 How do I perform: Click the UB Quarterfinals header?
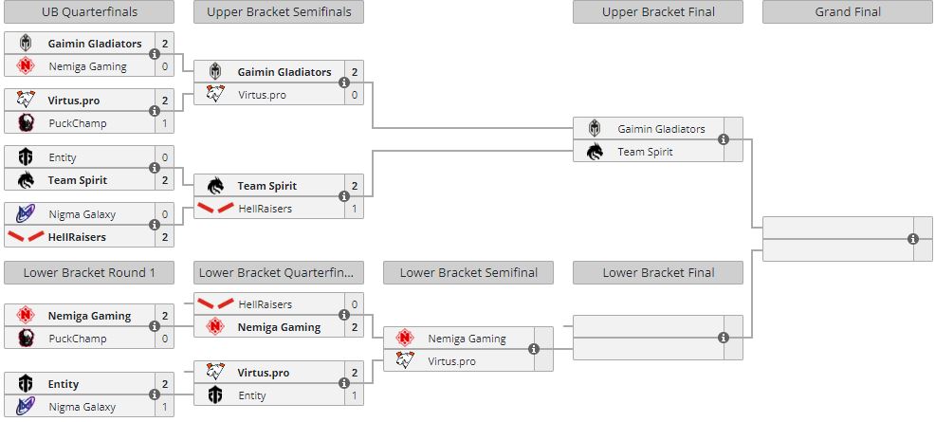tap(89, 12)
